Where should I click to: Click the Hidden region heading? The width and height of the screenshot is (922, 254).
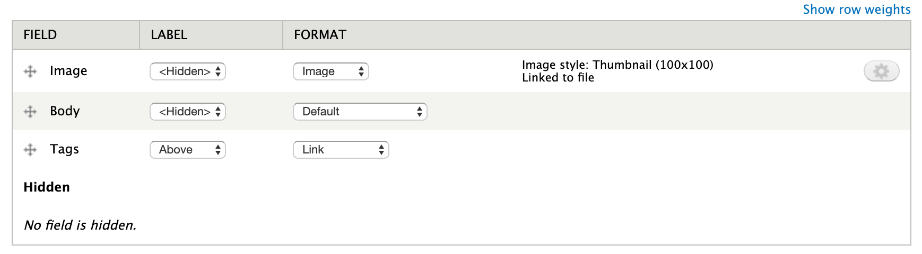pyautogui.click(x=47, y=187)
